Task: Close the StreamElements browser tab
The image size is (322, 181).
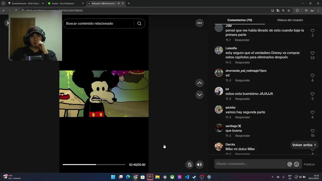Action: [x=43, y=4]
